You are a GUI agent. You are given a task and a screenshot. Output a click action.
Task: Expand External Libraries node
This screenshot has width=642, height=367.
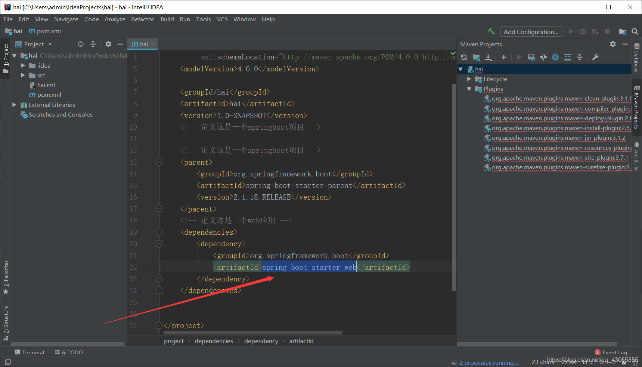click(x=15, y=105)
